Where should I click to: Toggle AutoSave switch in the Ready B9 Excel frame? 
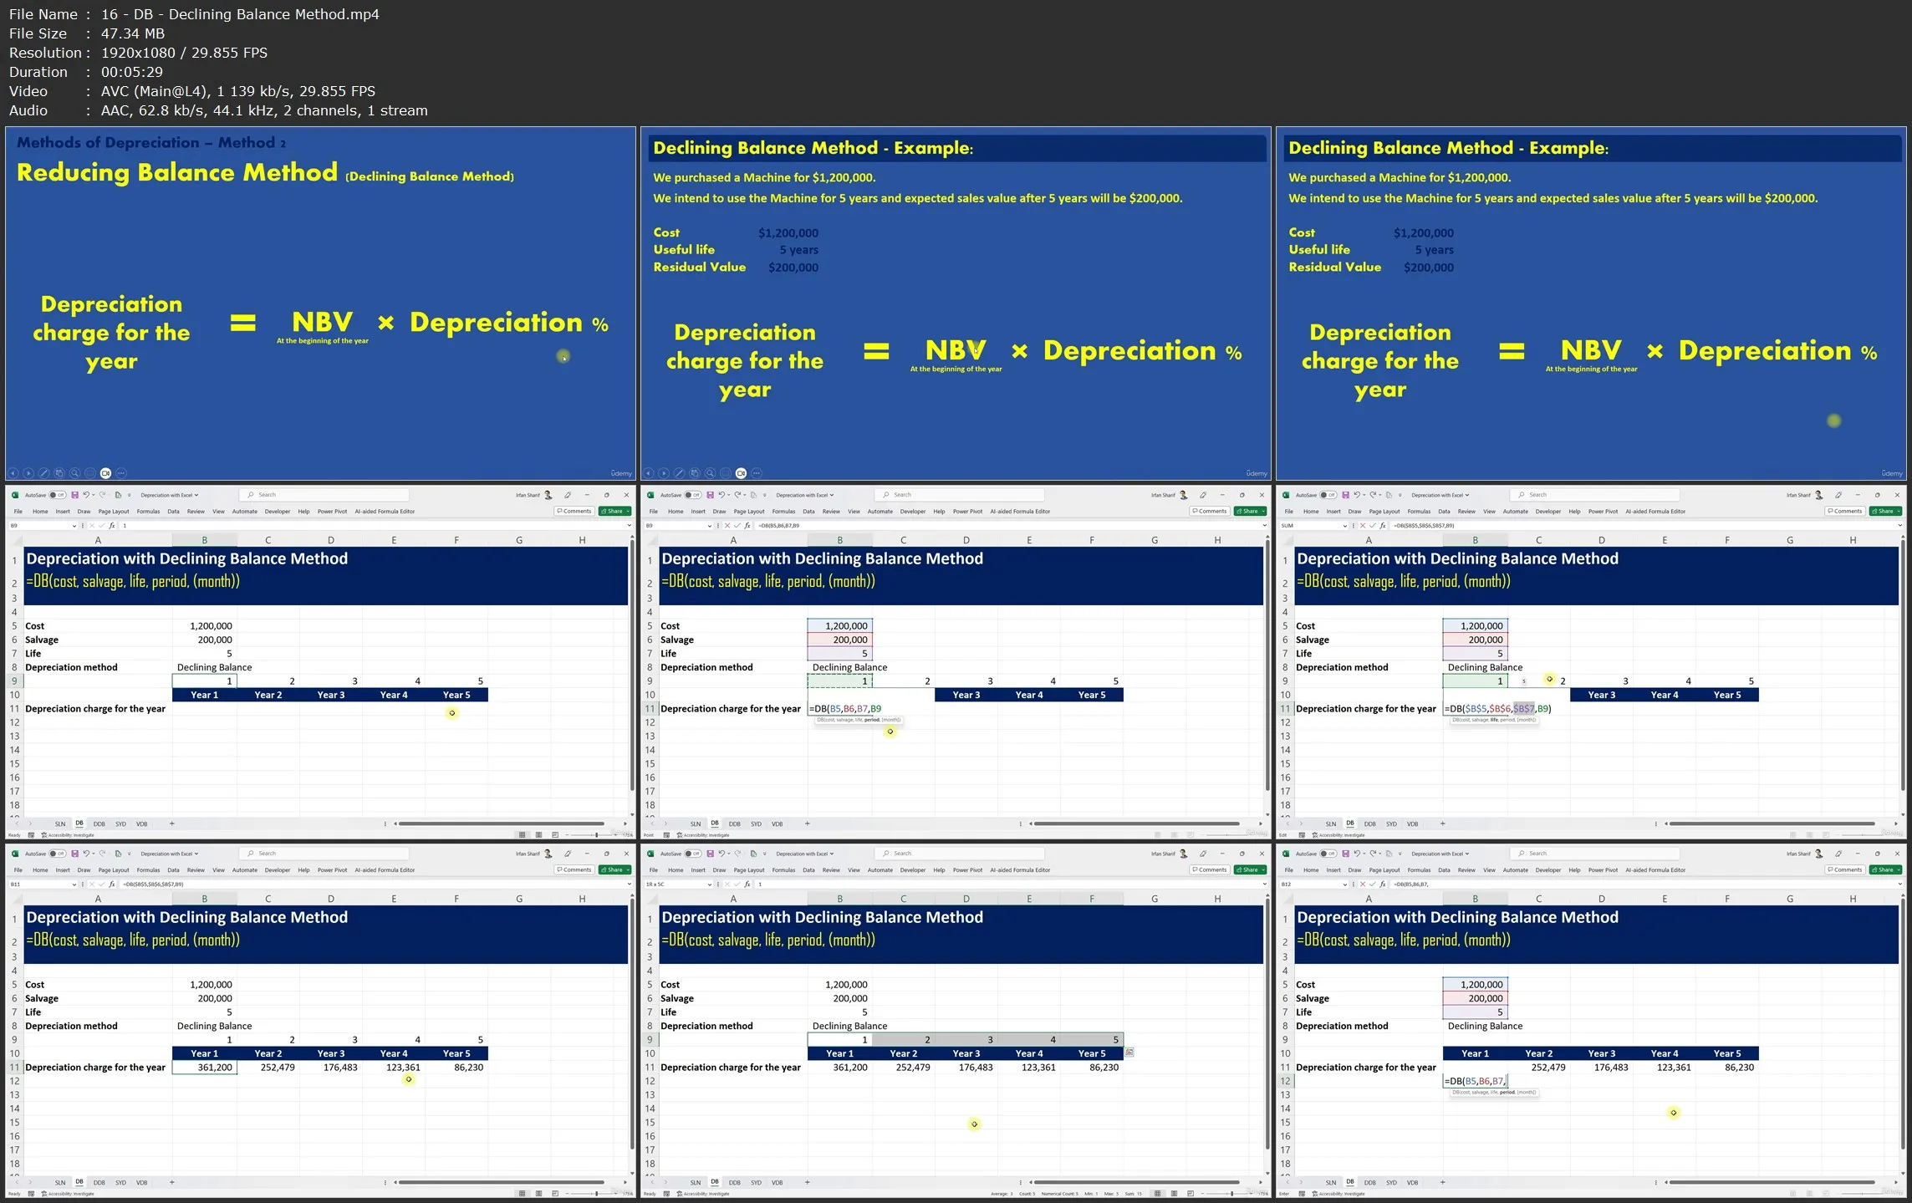tap(57, 495)
